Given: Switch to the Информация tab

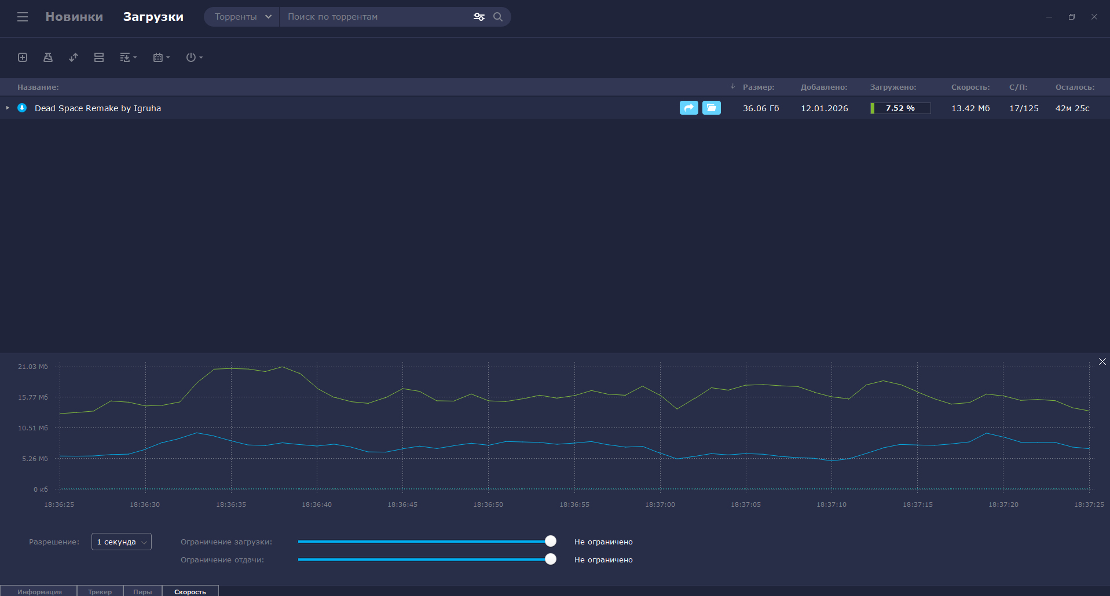Looking at the screenshot, I should pos(39,591).
